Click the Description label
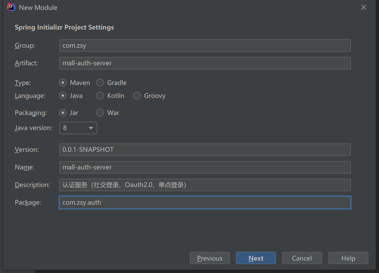This screenshot has height=273, width=379. 32,185
